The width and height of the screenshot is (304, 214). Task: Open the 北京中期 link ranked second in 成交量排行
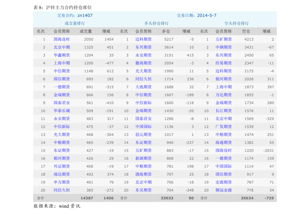[62, 47]
